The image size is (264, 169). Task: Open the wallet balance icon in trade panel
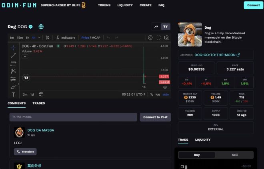point(182,167)
